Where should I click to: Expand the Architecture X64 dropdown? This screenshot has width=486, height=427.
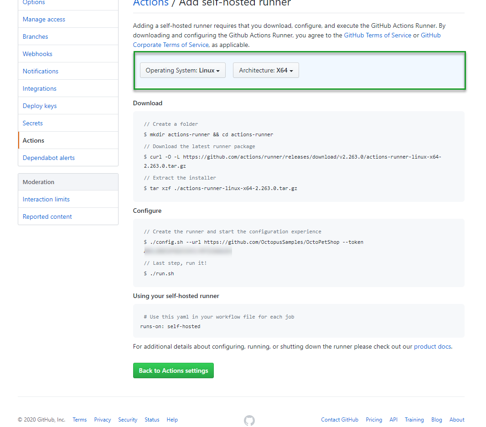pos(266,71)
